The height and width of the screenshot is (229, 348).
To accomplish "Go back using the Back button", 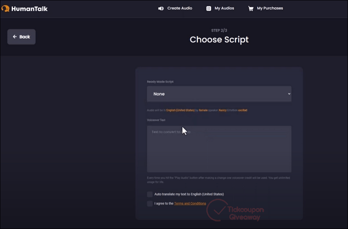I will (21, 37).
